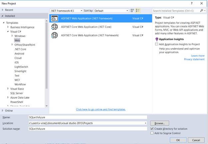Click the ASP.NET Core (.NET Core) globe icon

tap(55, 27)
